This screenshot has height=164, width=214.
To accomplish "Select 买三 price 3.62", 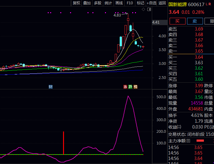I will (x=199, y=68).
